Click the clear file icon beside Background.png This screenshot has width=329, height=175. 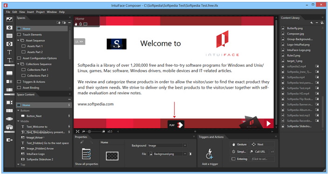[190, 154]
